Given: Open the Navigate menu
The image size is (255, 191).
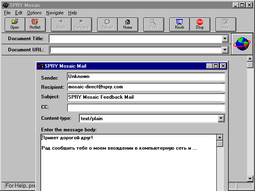Looking at the screenshot, I should tap(55, 13).
